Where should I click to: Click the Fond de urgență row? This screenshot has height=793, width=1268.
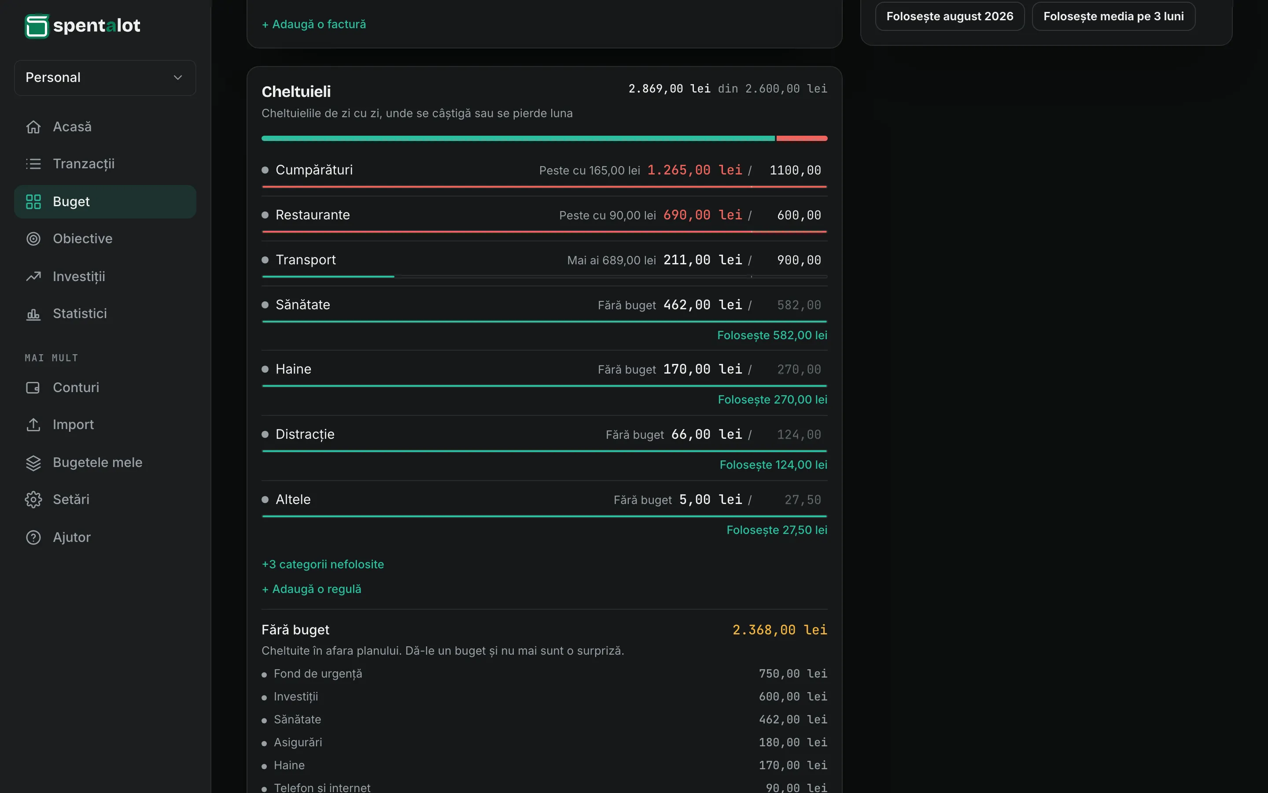[x=544, y=674]
